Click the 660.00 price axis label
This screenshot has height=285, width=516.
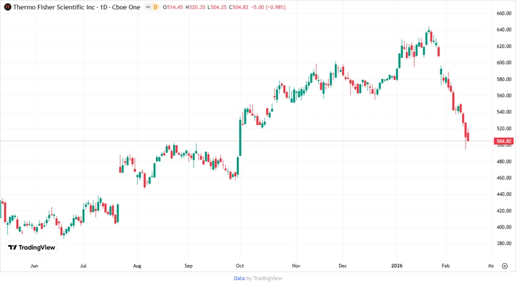click(504, 13)
